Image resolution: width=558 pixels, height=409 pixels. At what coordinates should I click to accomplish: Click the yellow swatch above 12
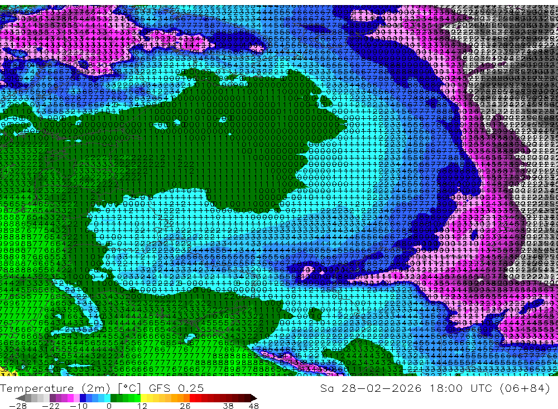point(143,398)
